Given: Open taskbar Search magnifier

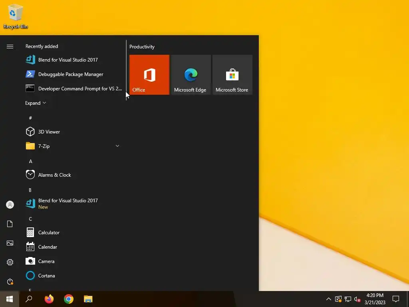Looking at the screenshot, I should pos(29,299).
